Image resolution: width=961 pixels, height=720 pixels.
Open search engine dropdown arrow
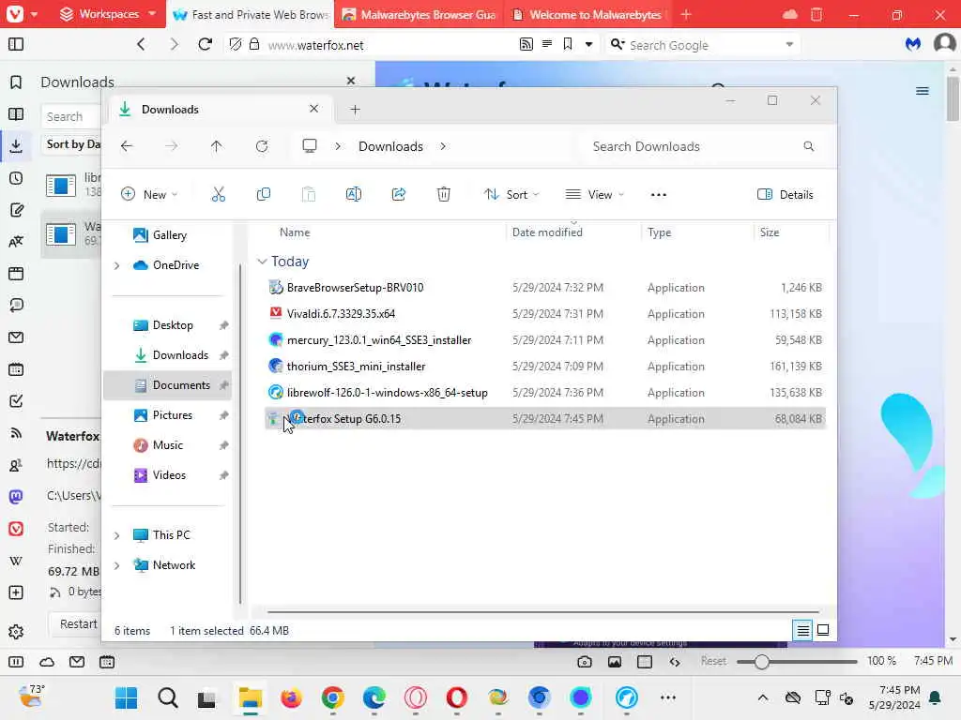789,45
